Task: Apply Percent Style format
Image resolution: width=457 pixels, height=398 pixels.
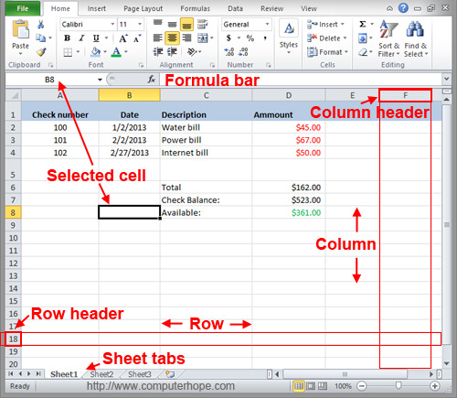Action: (250, 38)
